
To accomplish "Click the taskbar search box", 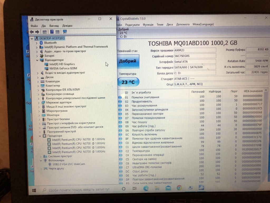I will pyautogui.click(x=79, y=190).
